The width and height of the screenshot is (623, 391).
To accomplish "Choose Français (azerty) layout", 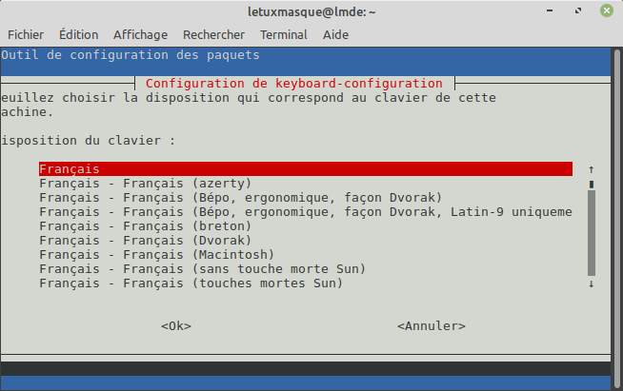I will click(146, 184).
